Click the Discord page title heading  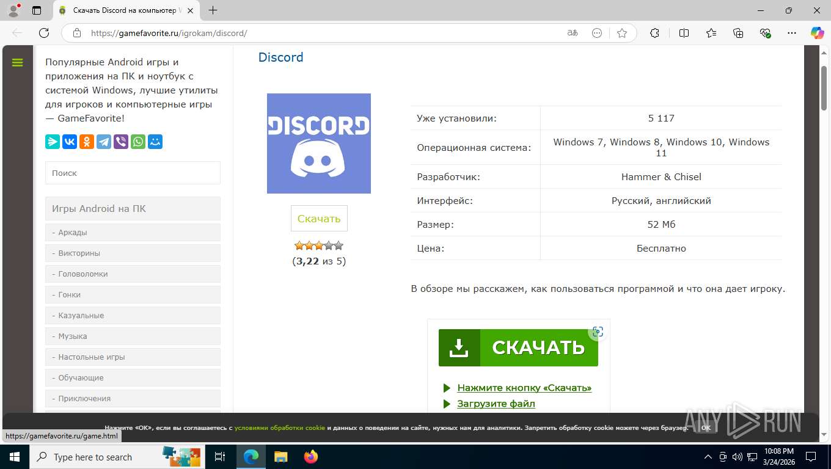pos(280,57)
